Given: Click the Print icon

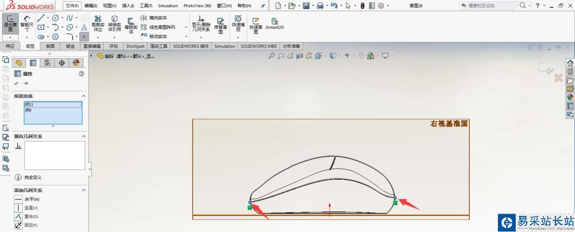Looking at the screenshot, I should (320, 6).
